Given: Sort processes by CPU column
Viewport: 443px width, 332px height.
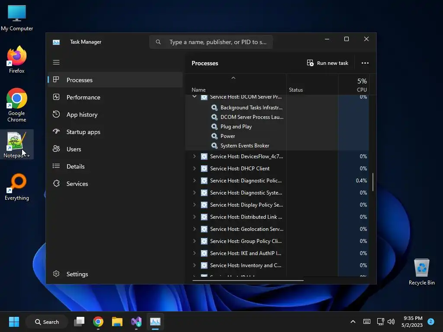Looking at the screenshot, I should [354, 84].
